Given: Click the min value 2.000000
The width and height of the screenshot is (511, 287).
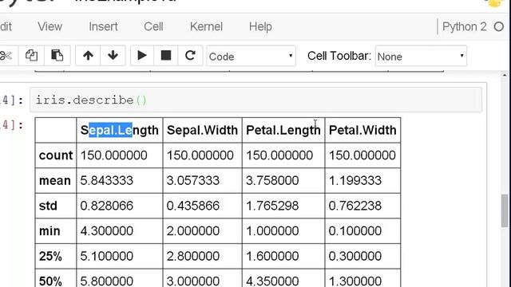Looking at the screenshot, I should pyautogui.click(x=193, y=230).
